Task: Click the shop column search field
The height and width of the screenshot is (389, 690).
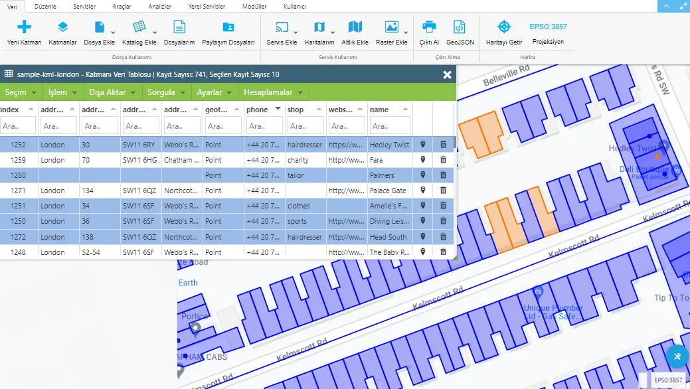Action: (x=305, y=126)
